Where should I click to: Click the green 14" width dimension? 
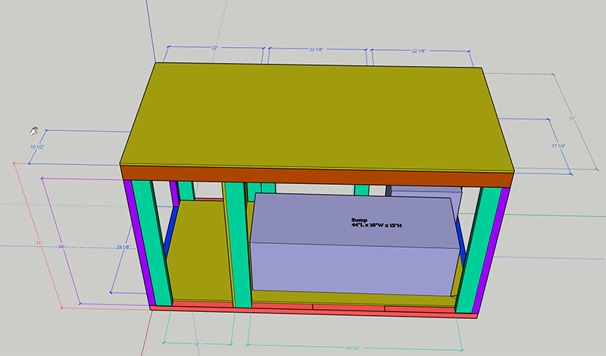point(196,344)
